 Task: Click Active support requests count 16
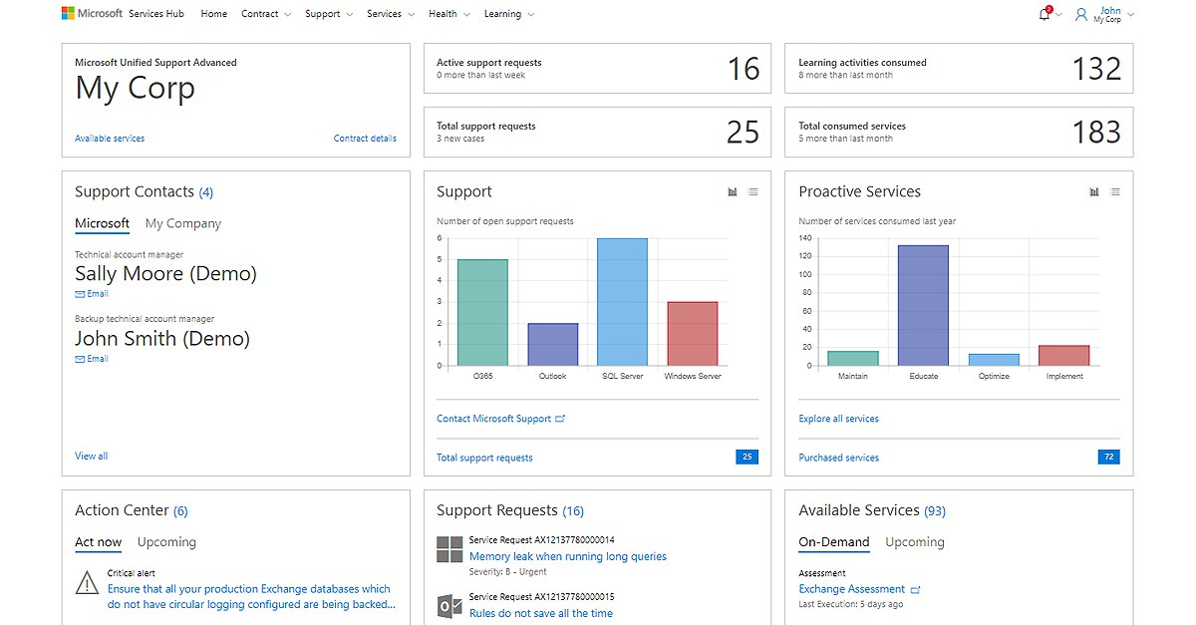click(x=744, y=69)
